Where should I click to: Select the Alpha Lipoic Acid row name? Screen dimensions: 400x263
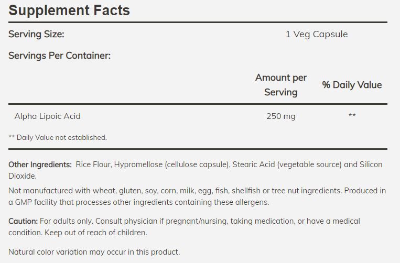pos(47,116)
